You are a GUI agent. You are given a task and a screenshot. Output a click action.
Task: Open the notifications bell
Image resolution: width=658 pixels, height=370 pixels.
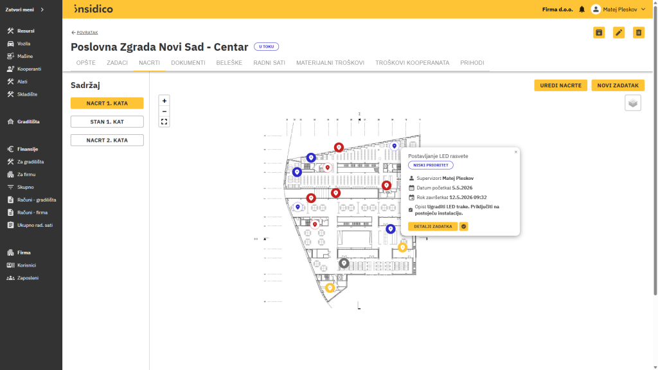[x=582, y=9]
